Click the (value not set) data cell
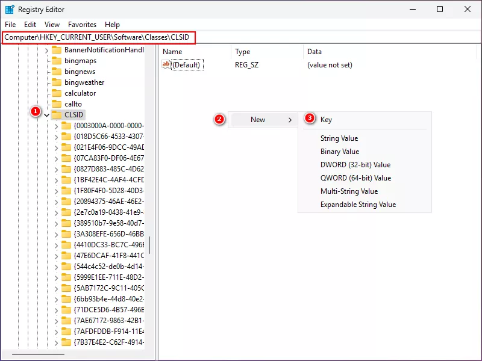 pos(330,65)
